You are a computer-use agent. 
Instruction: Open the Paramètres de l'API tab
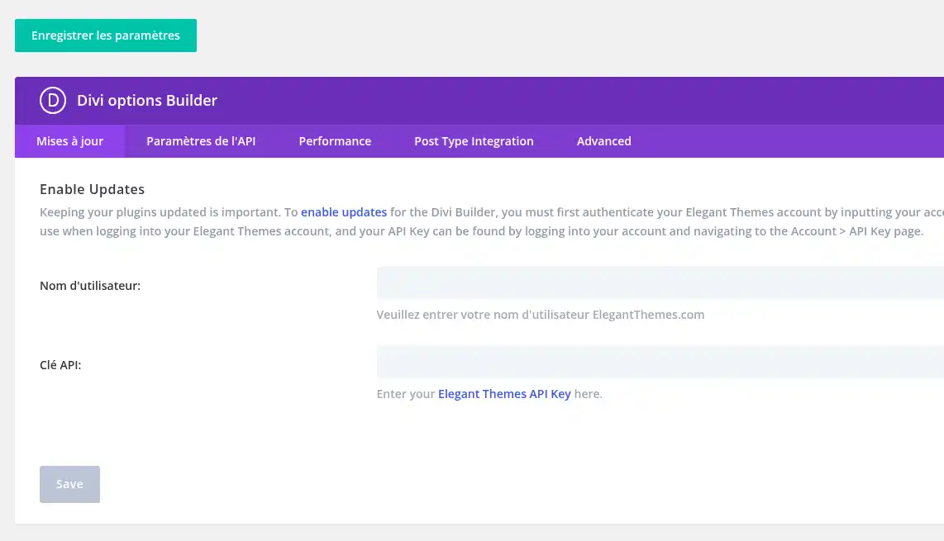click(x=201, y=141)
